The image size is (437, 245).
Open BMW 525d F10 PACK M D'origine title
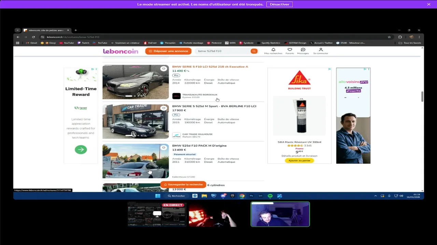(x=199, y=146)
